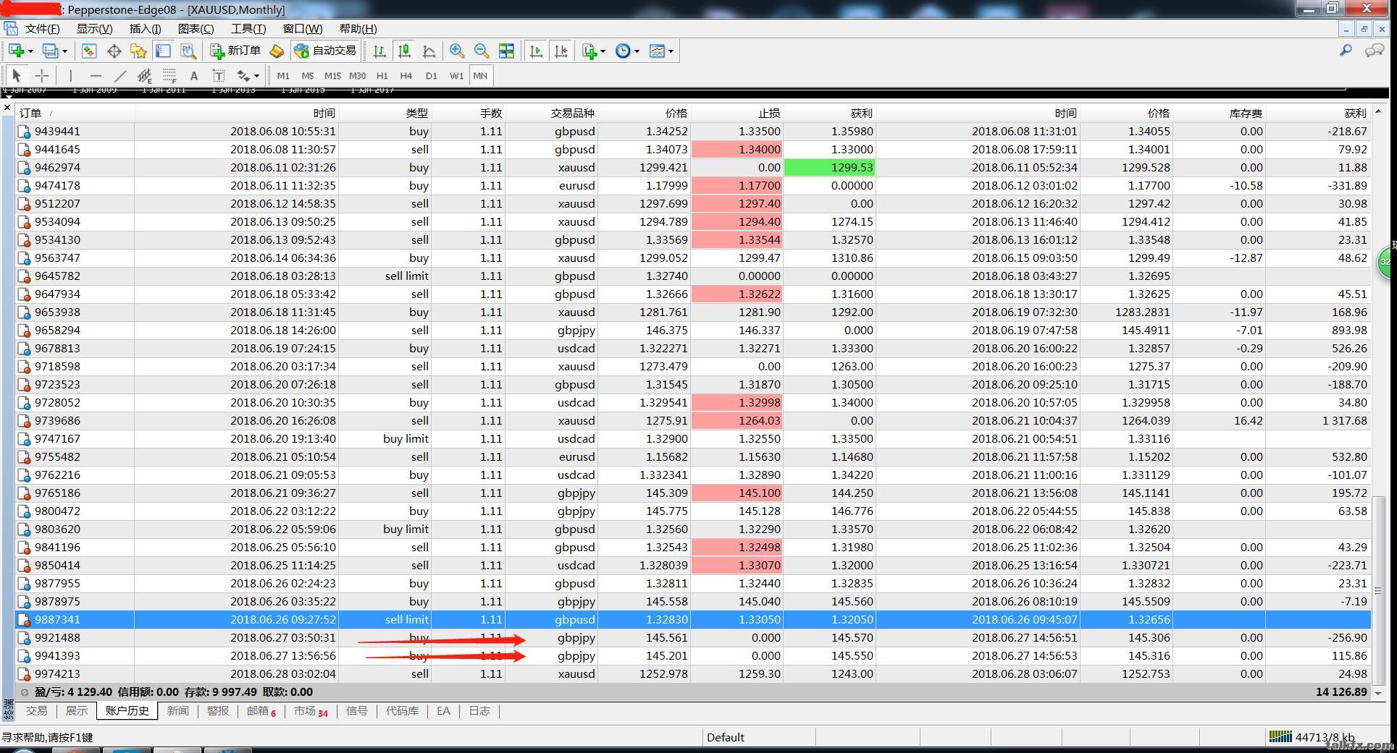Zoom in on the chart
Screen dimensions: 1397x753
[x=457, y=51]
